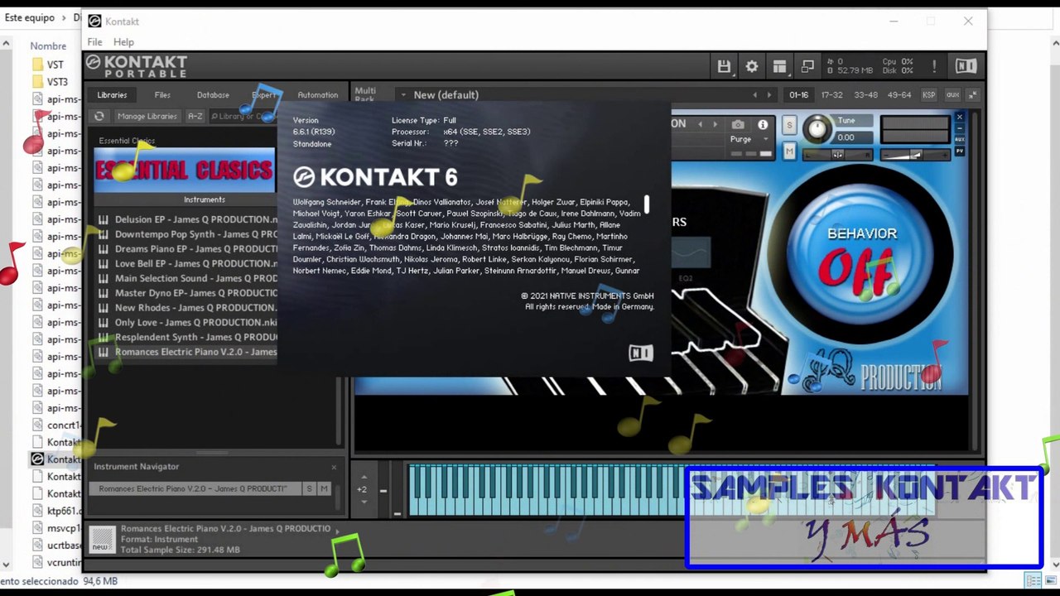1060x596 pixels.
Task: Toggle the aux sends panel button
Action: (952, 95)
